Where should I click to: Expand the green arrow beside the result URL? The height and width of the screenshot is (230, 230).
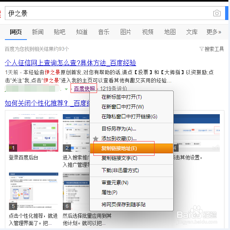pos(66,89)
